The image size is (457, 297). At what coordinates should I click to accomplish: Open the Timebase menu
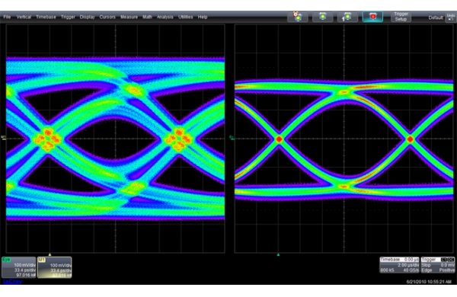46,18
